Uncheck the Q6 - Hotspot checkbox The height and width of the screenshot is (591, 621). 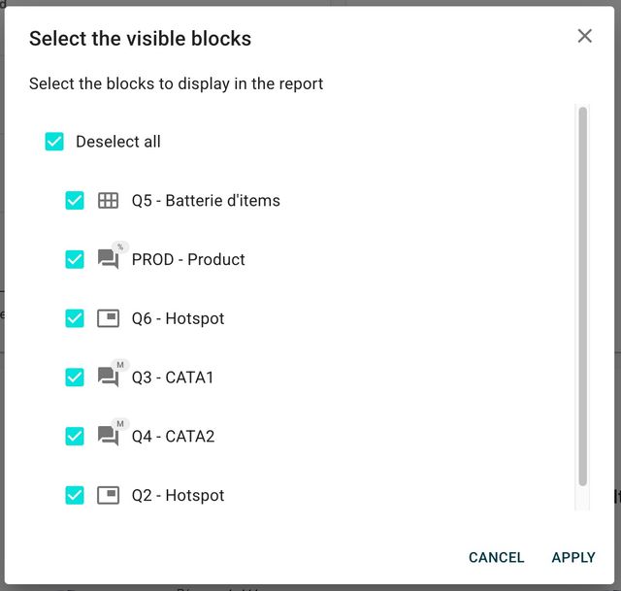[x=75, y=318]
